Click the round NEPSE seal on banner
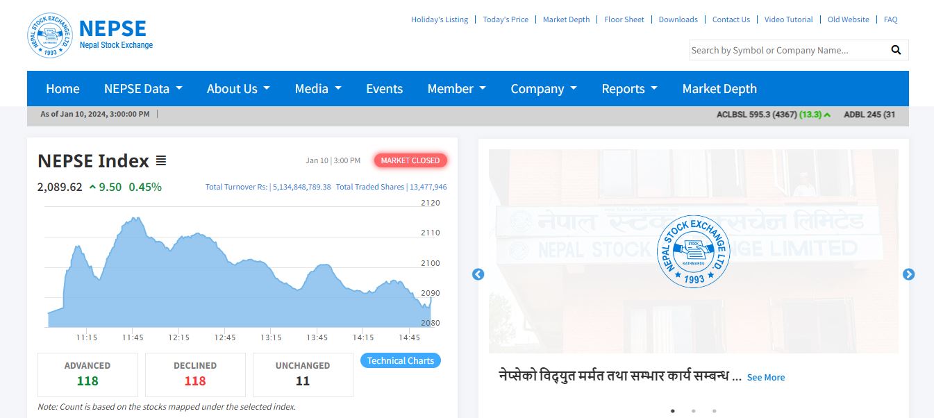The width and height of the screenshot is (934, 418). coord(693,251)
